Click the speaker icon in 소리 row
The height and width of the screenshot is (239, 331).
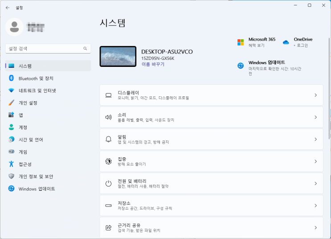[x=109, y=117]
